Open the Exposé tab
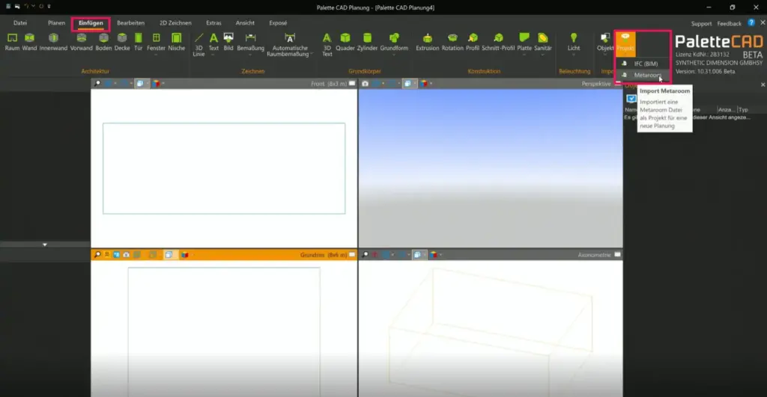 [278, 23]
